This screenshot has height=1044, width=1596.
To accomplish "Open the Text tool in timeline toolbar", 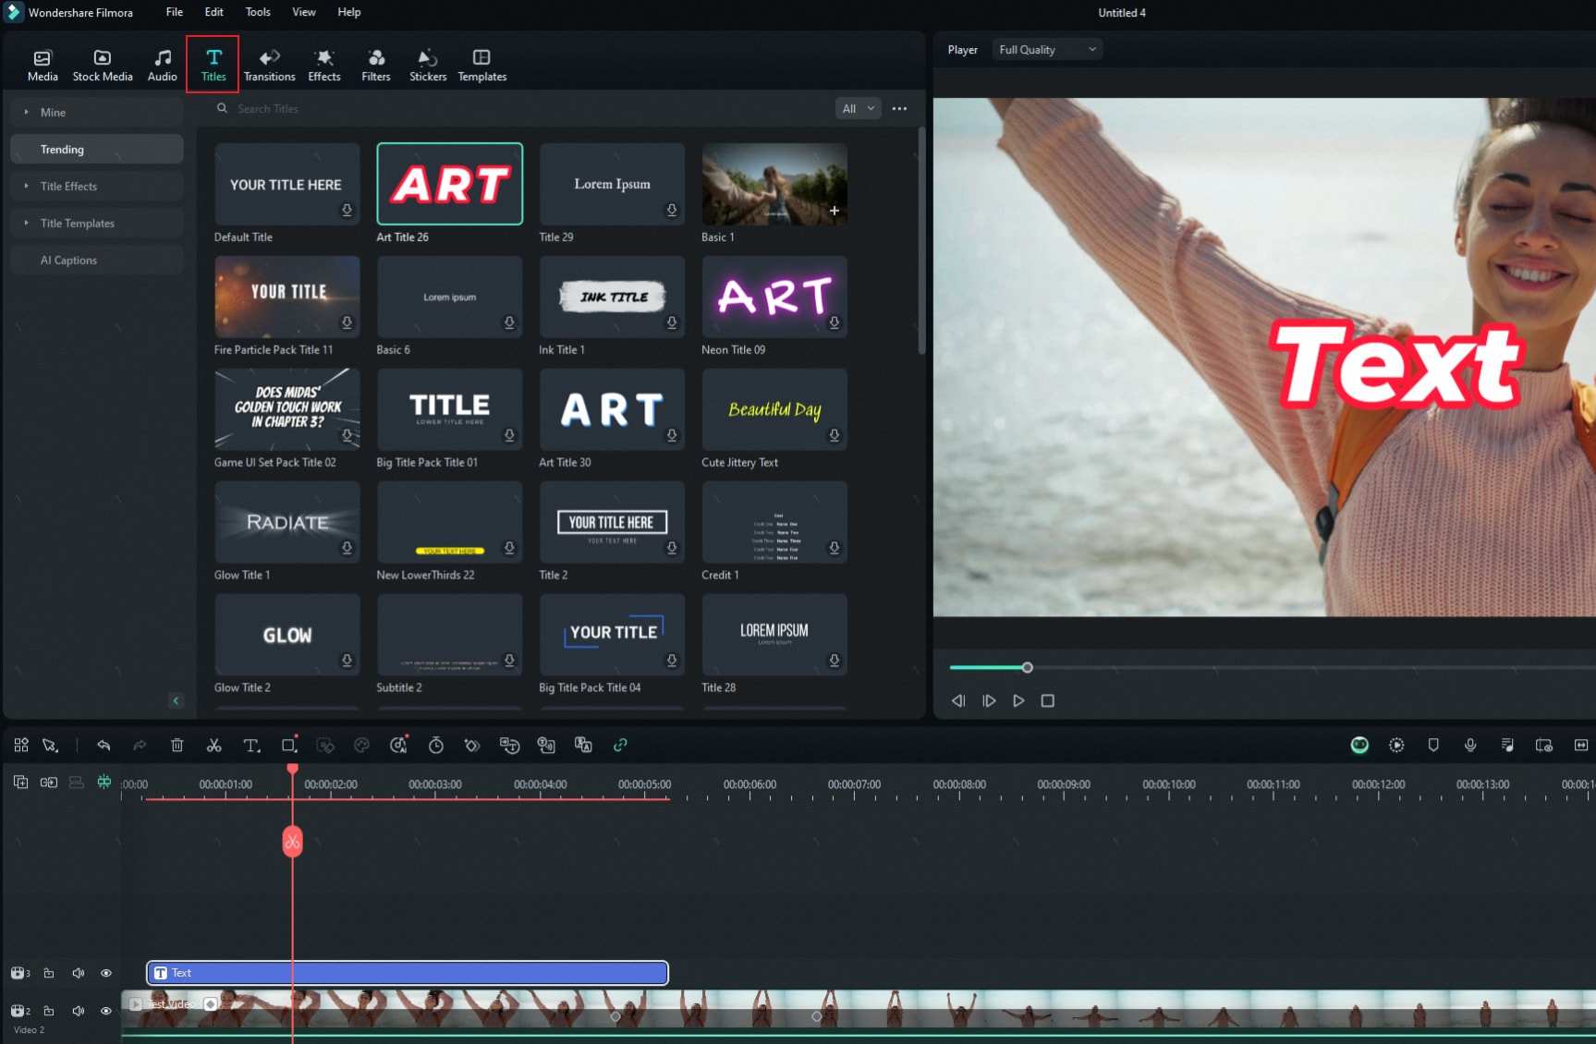I will (x=251, y=745).
